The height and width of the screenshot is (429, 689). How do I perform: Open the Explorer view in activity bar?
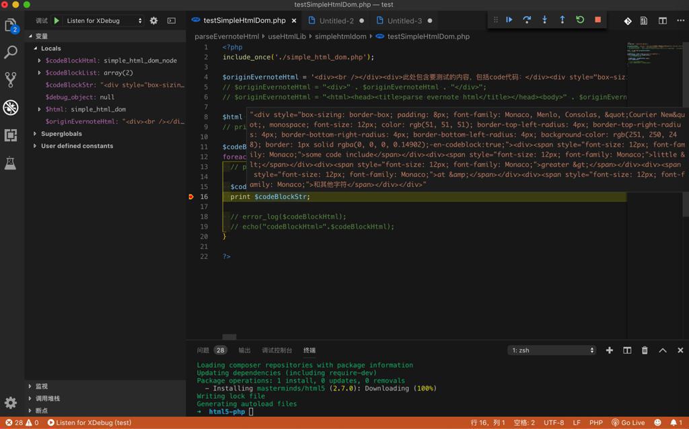11,26
